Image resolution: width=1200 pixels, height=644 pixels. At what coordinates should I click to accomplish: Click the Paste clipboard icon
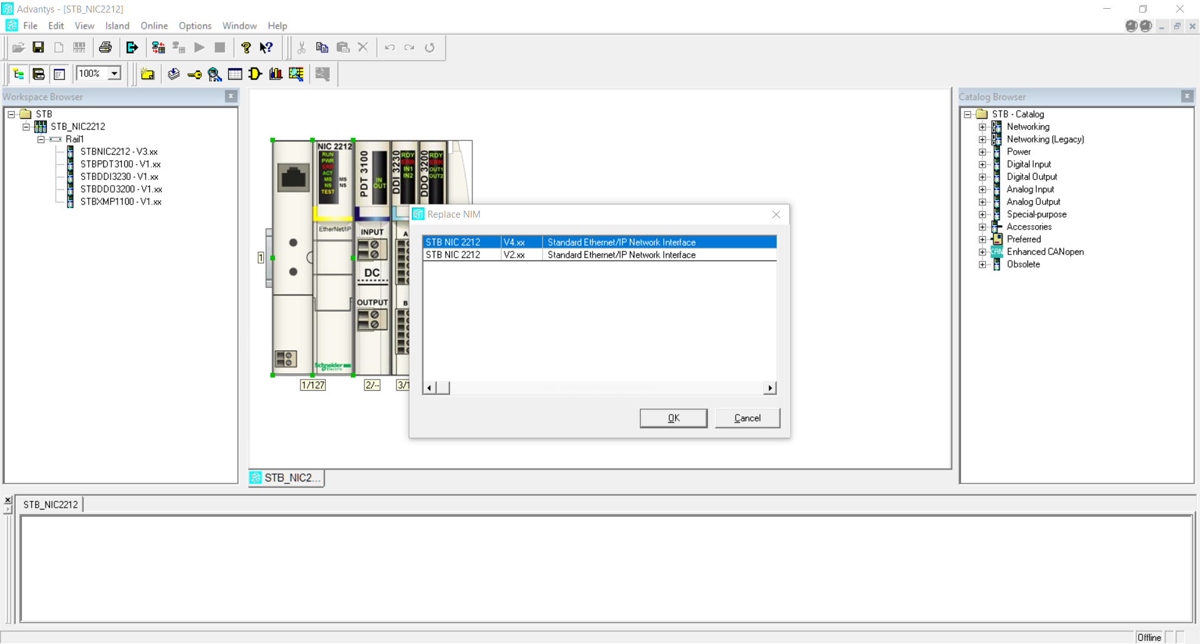coord(342,48)
